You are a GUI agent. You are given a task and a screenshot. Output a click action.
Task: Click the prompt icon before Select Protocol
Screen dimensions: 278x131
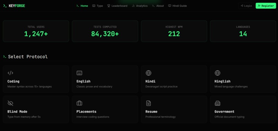4,57
